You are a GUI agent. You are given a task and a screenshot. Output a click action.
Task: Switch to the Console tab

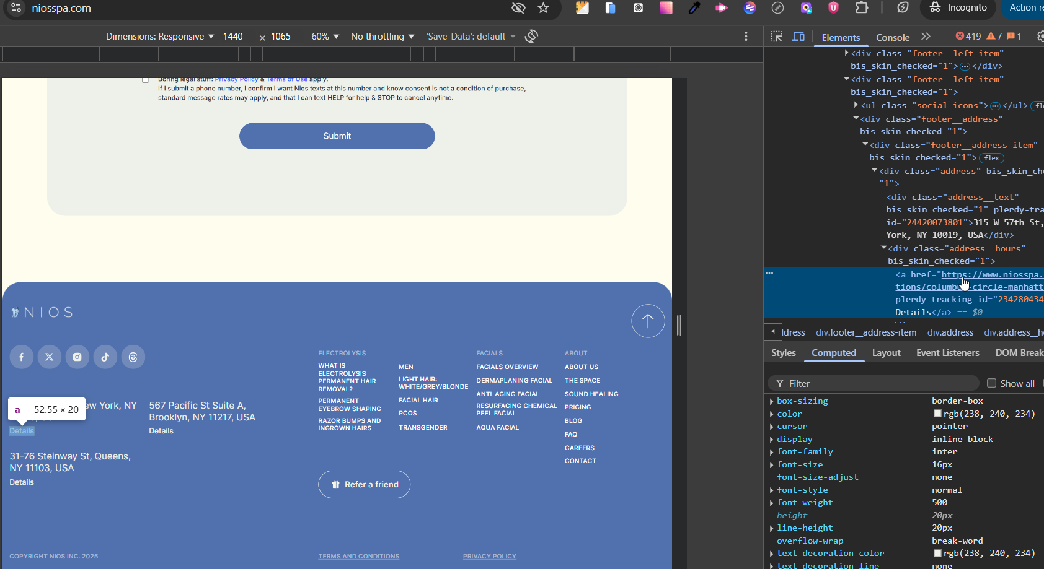tap(893, 37)
